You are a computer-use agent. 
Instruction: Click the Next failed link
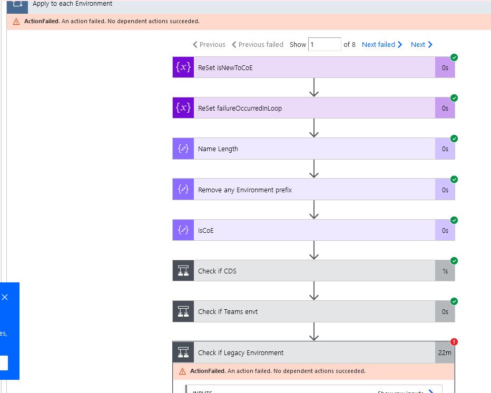[x=379, y=44]
